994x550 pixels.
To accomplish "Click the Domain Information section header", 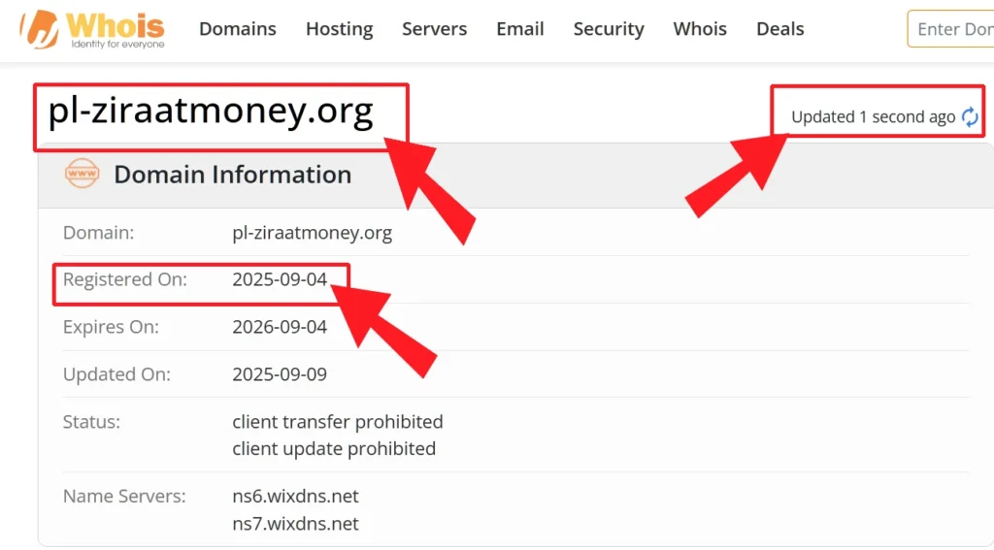I will (x=232, y=175).
